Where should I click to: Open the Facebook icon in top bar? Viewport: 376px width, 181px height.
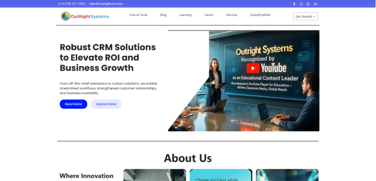[294, 4]
